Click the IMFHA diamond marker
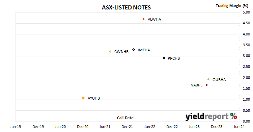 [x=134, y=50]
